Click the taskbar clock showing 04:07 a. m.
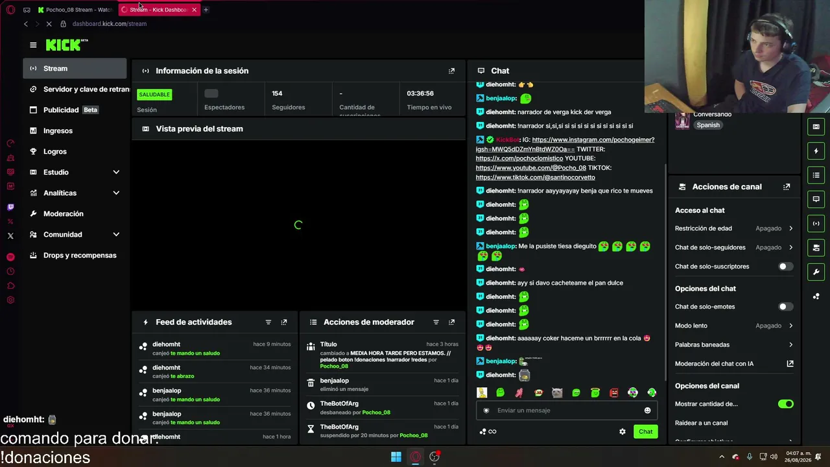The height and width of the screenshot is (467, 830). (797, 457)
